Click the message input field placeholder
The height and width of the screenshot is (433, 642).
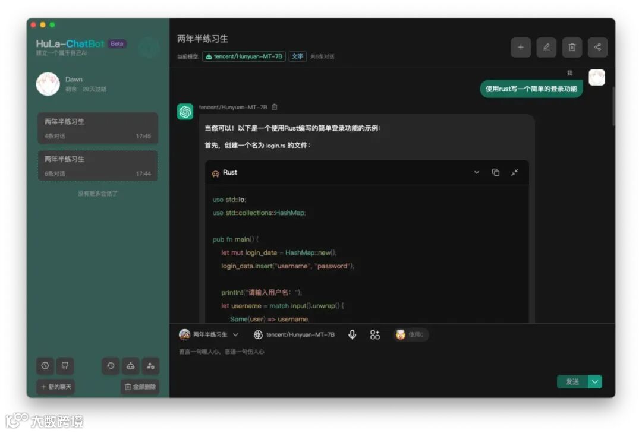pyautogui.click(x=222, y=352)
